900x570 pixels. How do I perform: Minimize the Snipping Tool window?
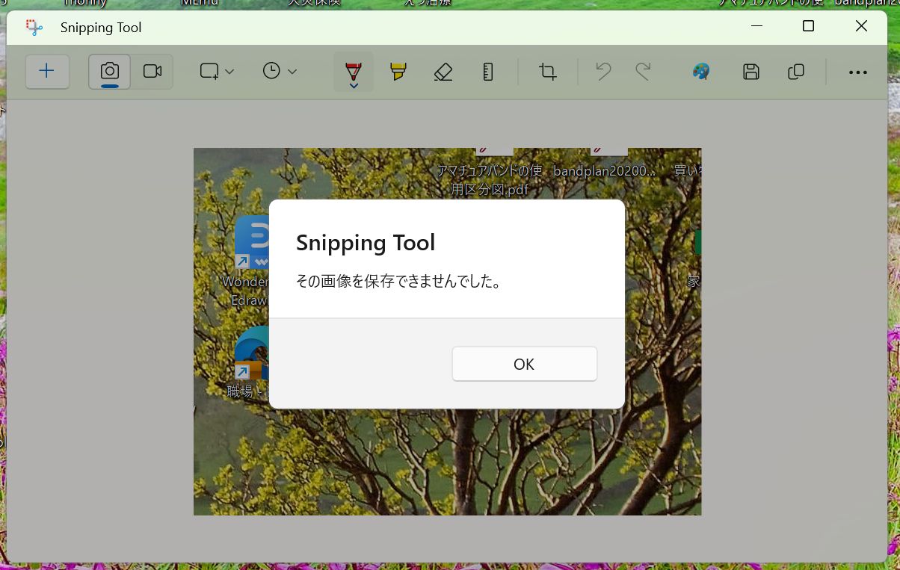pos(758,26)
